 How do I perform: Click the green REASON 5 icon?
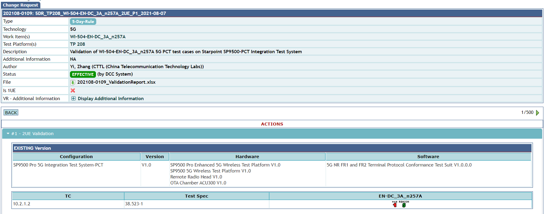(404, 204)
